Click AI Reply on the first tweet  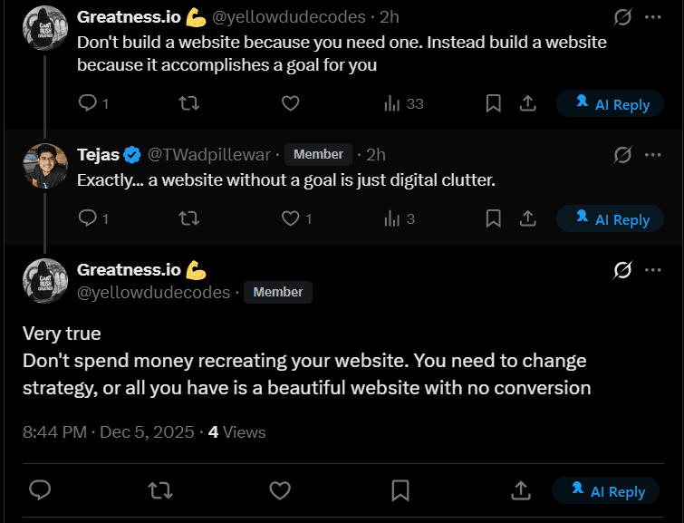[x=614, y=104]
